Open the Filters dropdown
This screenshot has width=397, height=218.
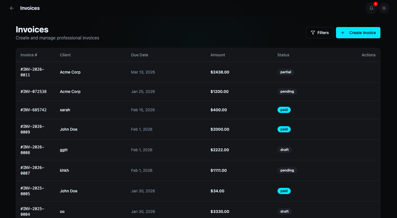tap(320, 33)
